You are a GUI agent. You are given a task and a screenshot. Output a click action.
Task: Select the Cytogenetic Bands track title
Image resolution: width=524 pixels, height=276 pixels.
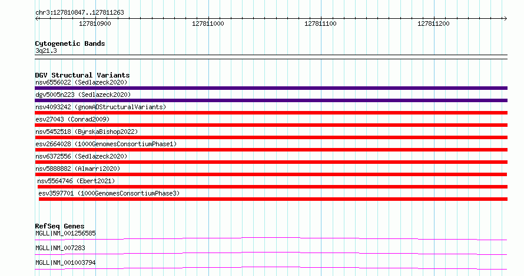(70, 43)
